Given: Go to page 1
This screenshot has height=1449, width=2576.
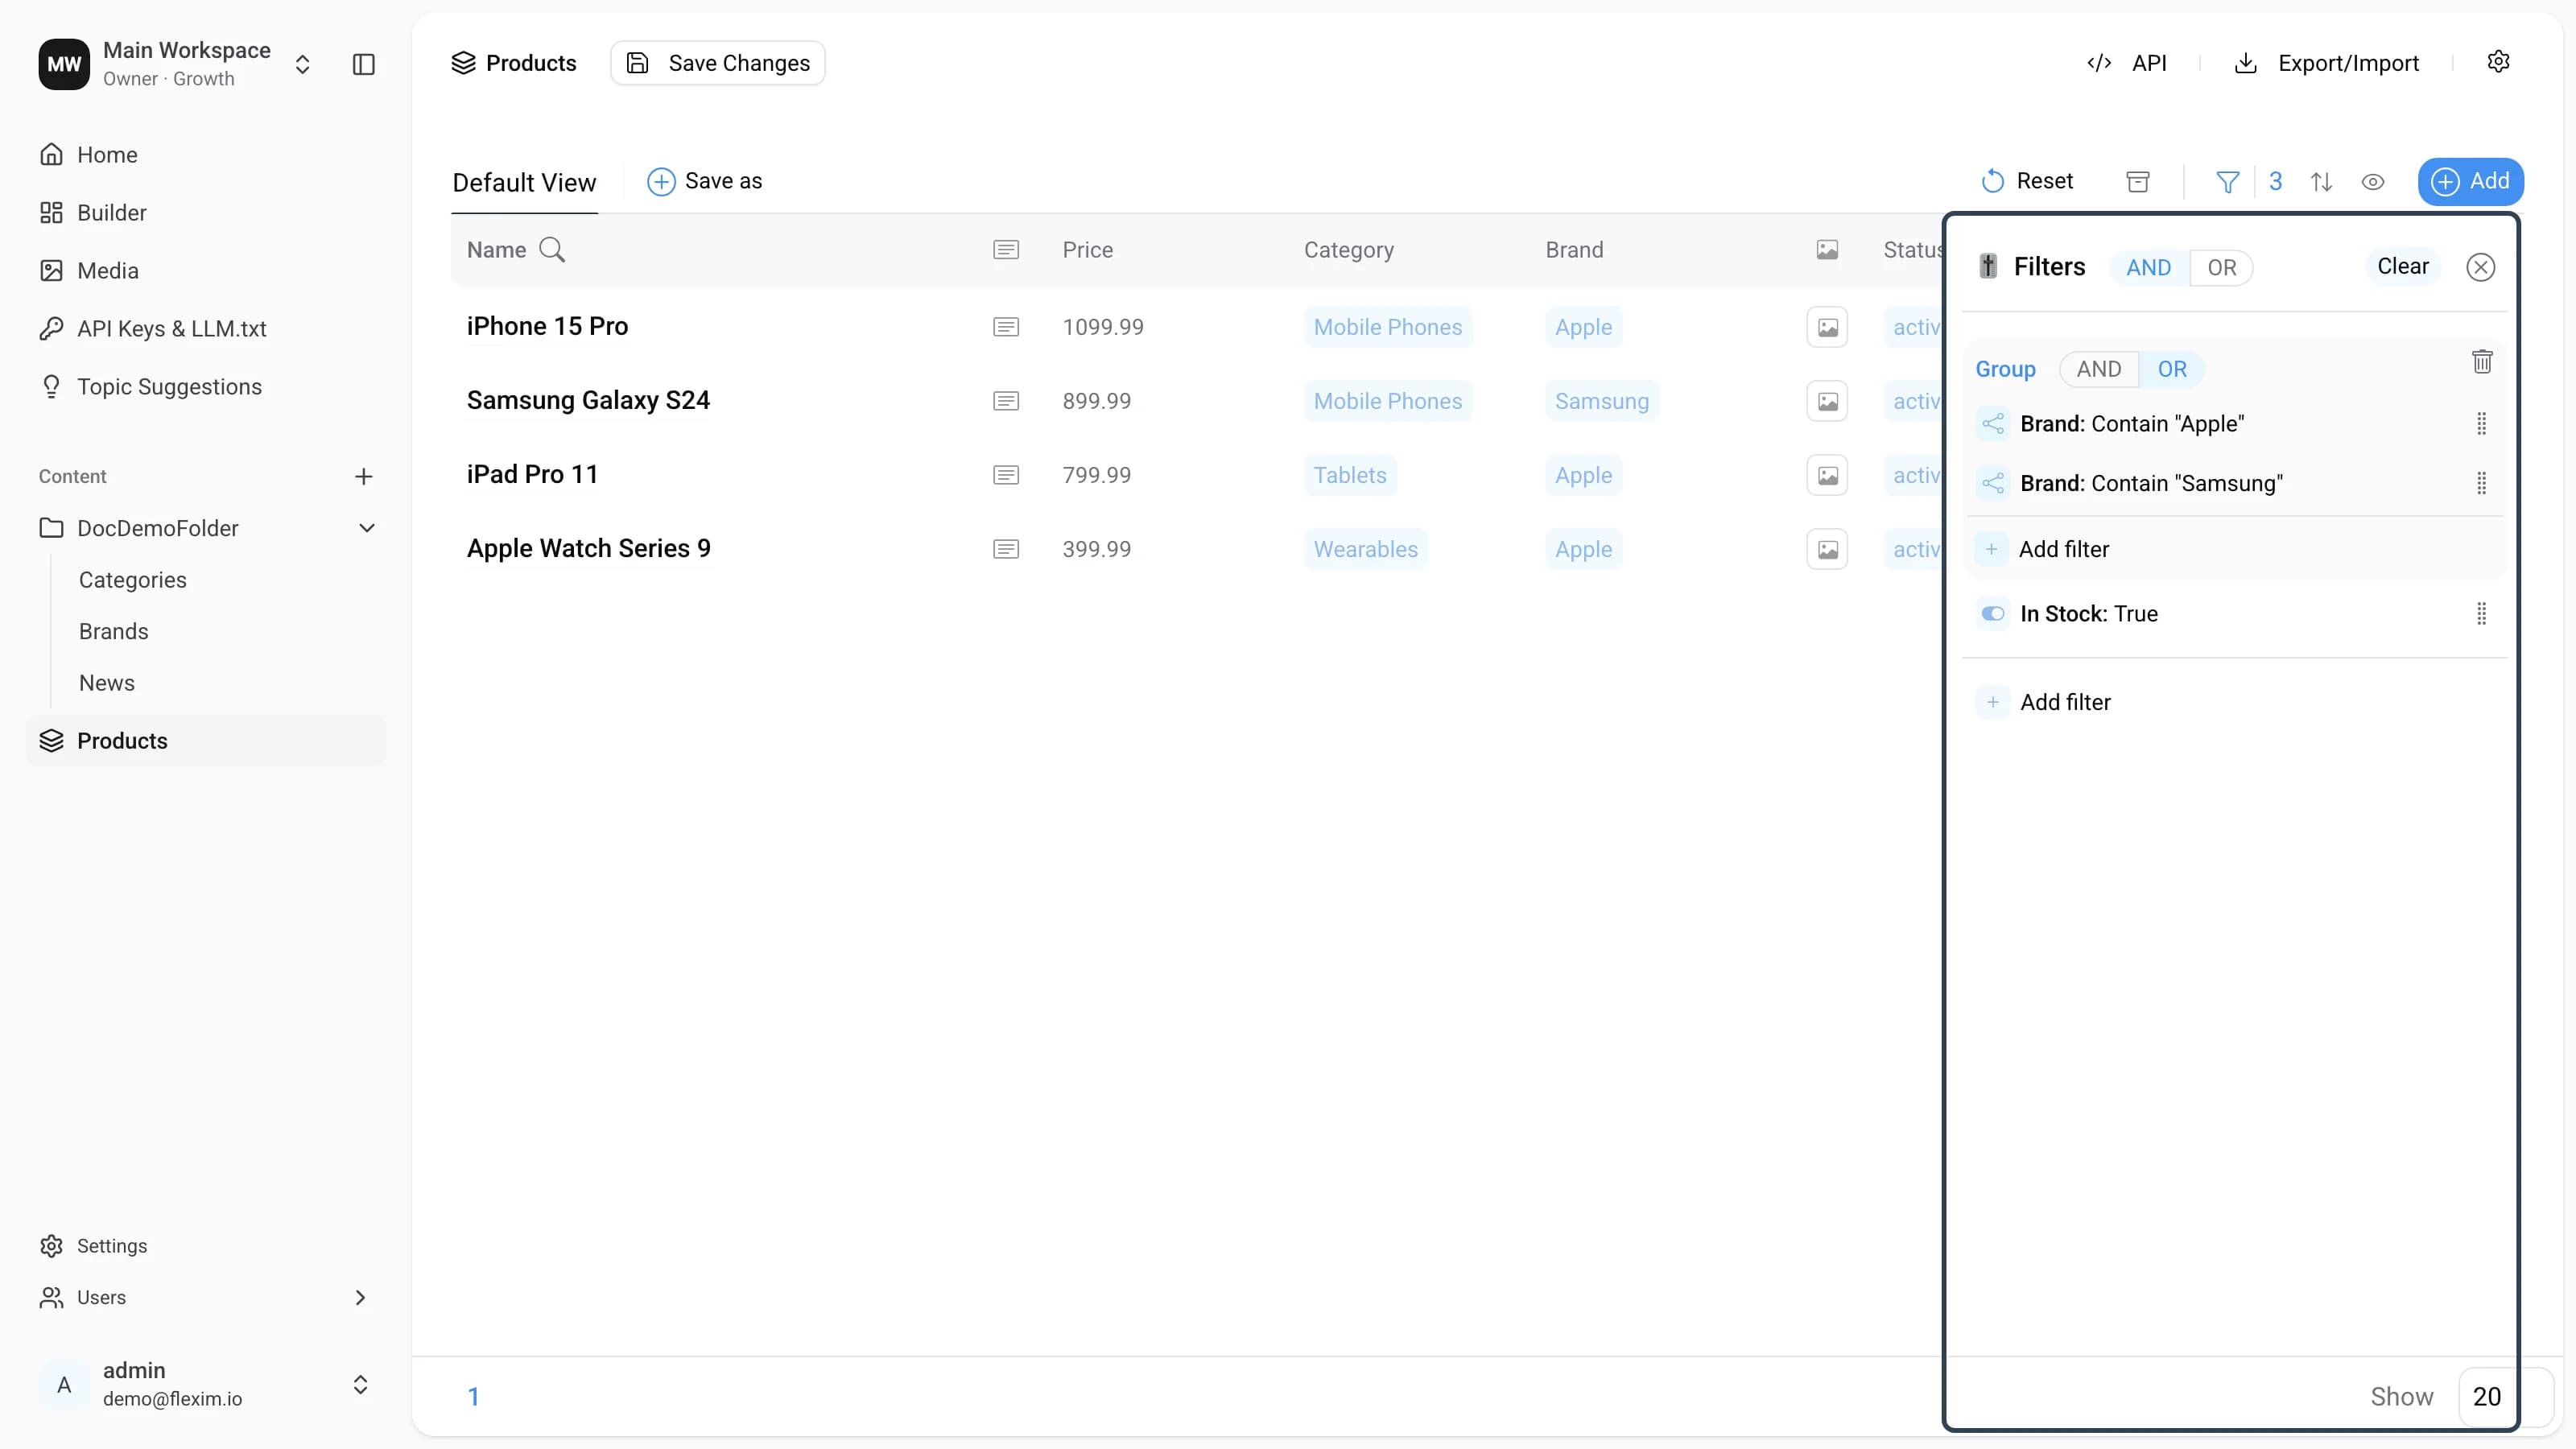Looking at the screenshot, I should [474, 1397].
